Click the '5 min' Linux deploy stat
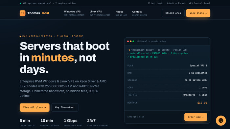Viewport: 230px width, 129px height. 25,121
